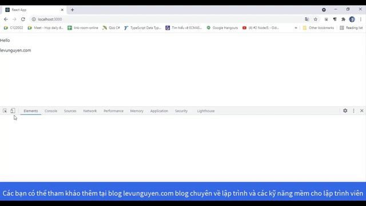Open the Other bookmarks folder
This screenshot has height=206, width=366.
pyautogui.click(x=319, y=28)
